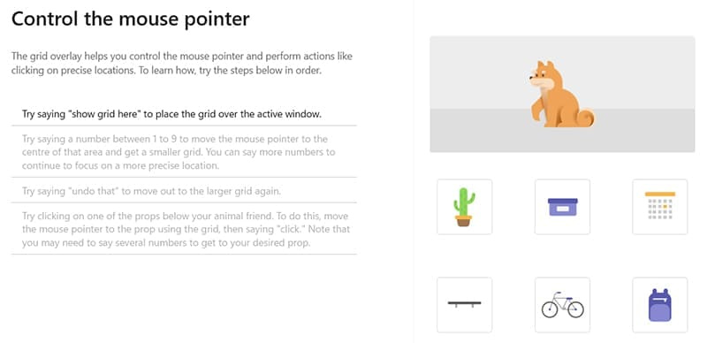Pick the purple backpack prop
The image size is (707, 343).
(x=660, y=305)
